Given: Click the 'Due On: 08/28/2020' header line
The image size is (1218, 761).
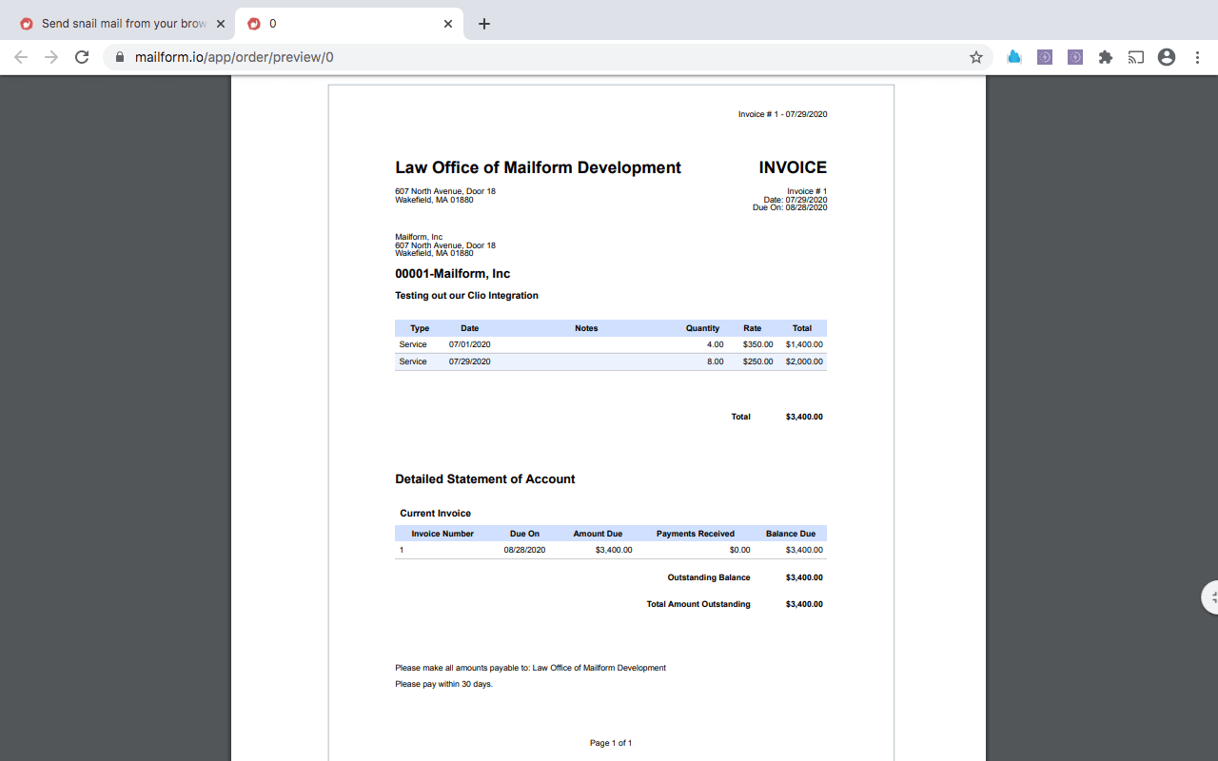Looking at the screenshot, I should pyautogui.click(x=790, y=207).
